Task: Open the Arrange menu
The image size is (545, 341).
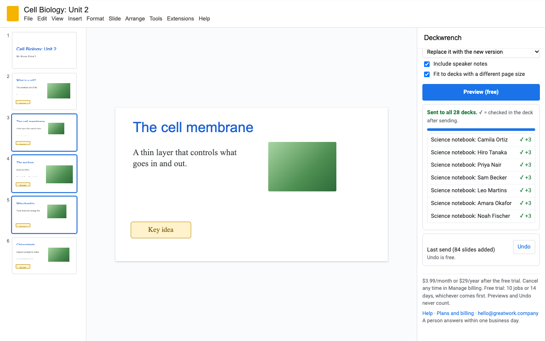Action: point(135,19)
